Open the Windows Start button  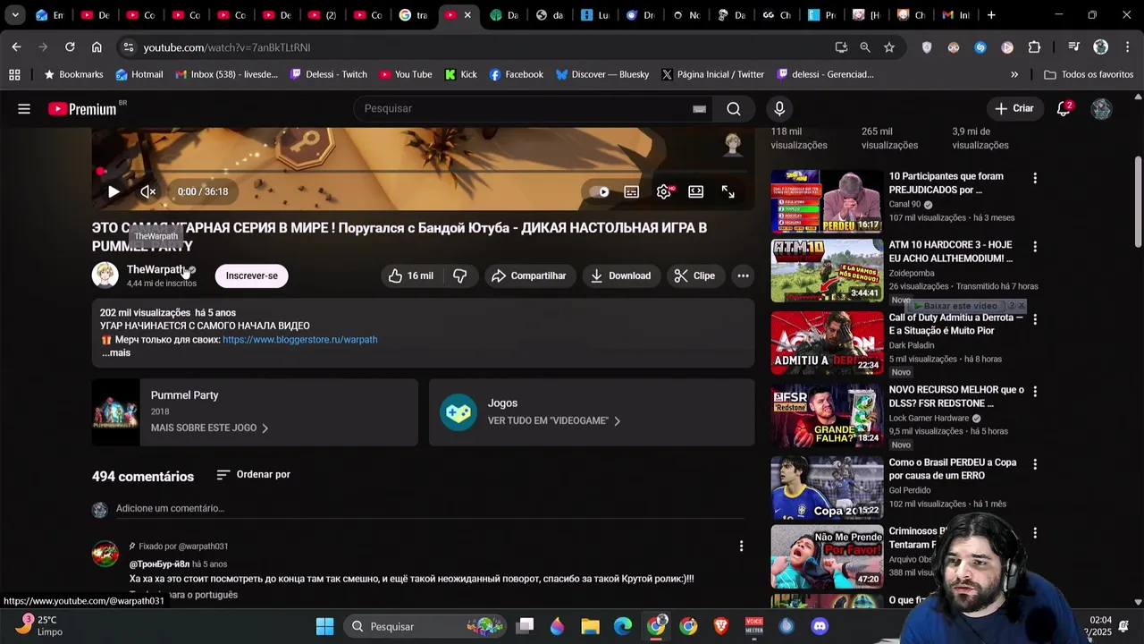click(324, 626)
